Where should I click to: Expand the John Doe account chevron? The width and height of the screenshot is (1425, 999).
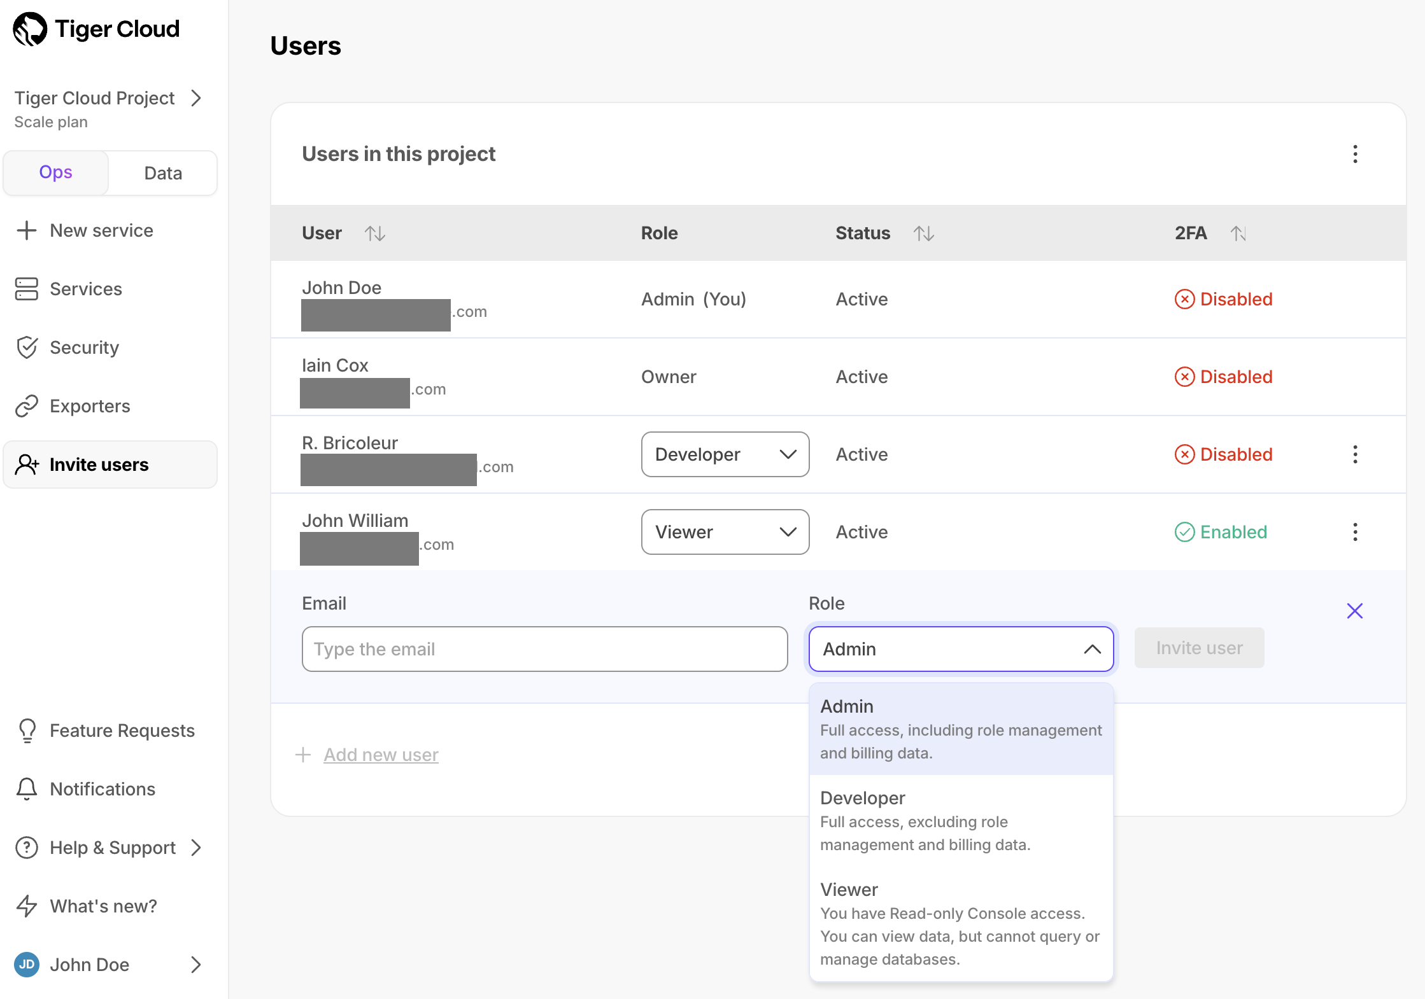point(196,965)
